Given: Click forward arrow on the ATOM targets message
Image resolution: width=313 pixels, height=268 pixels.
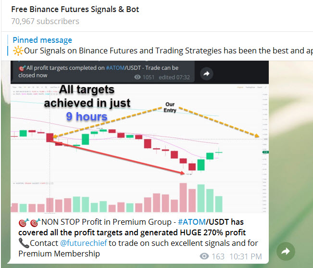Looking at the screenshot, I should 206,74.
